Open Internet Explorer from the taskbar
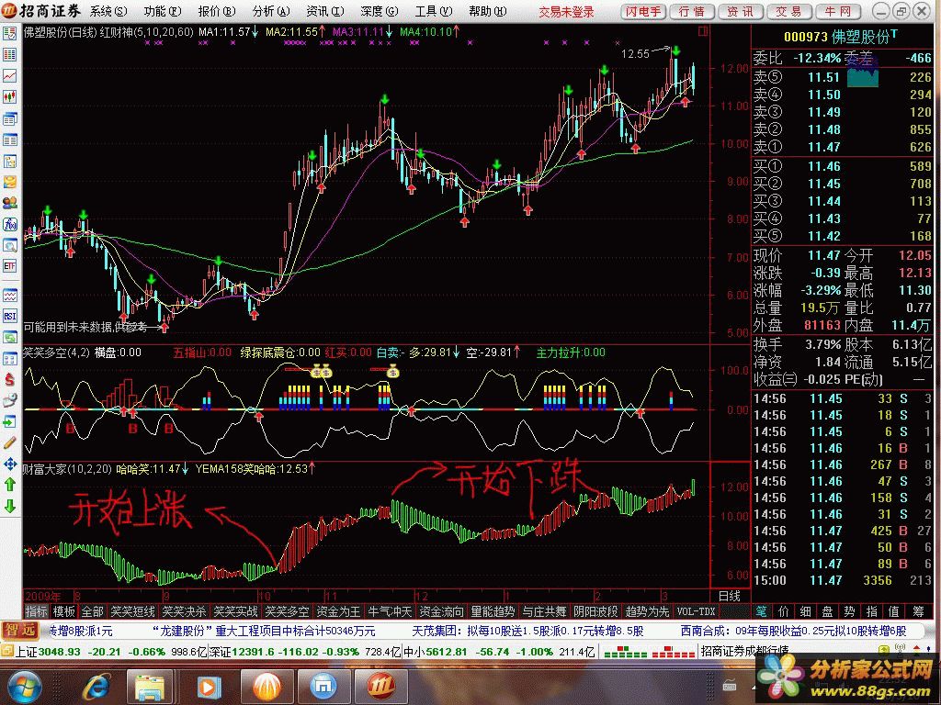The width and height of the screenshot is (941, 705). click(96, 687)
